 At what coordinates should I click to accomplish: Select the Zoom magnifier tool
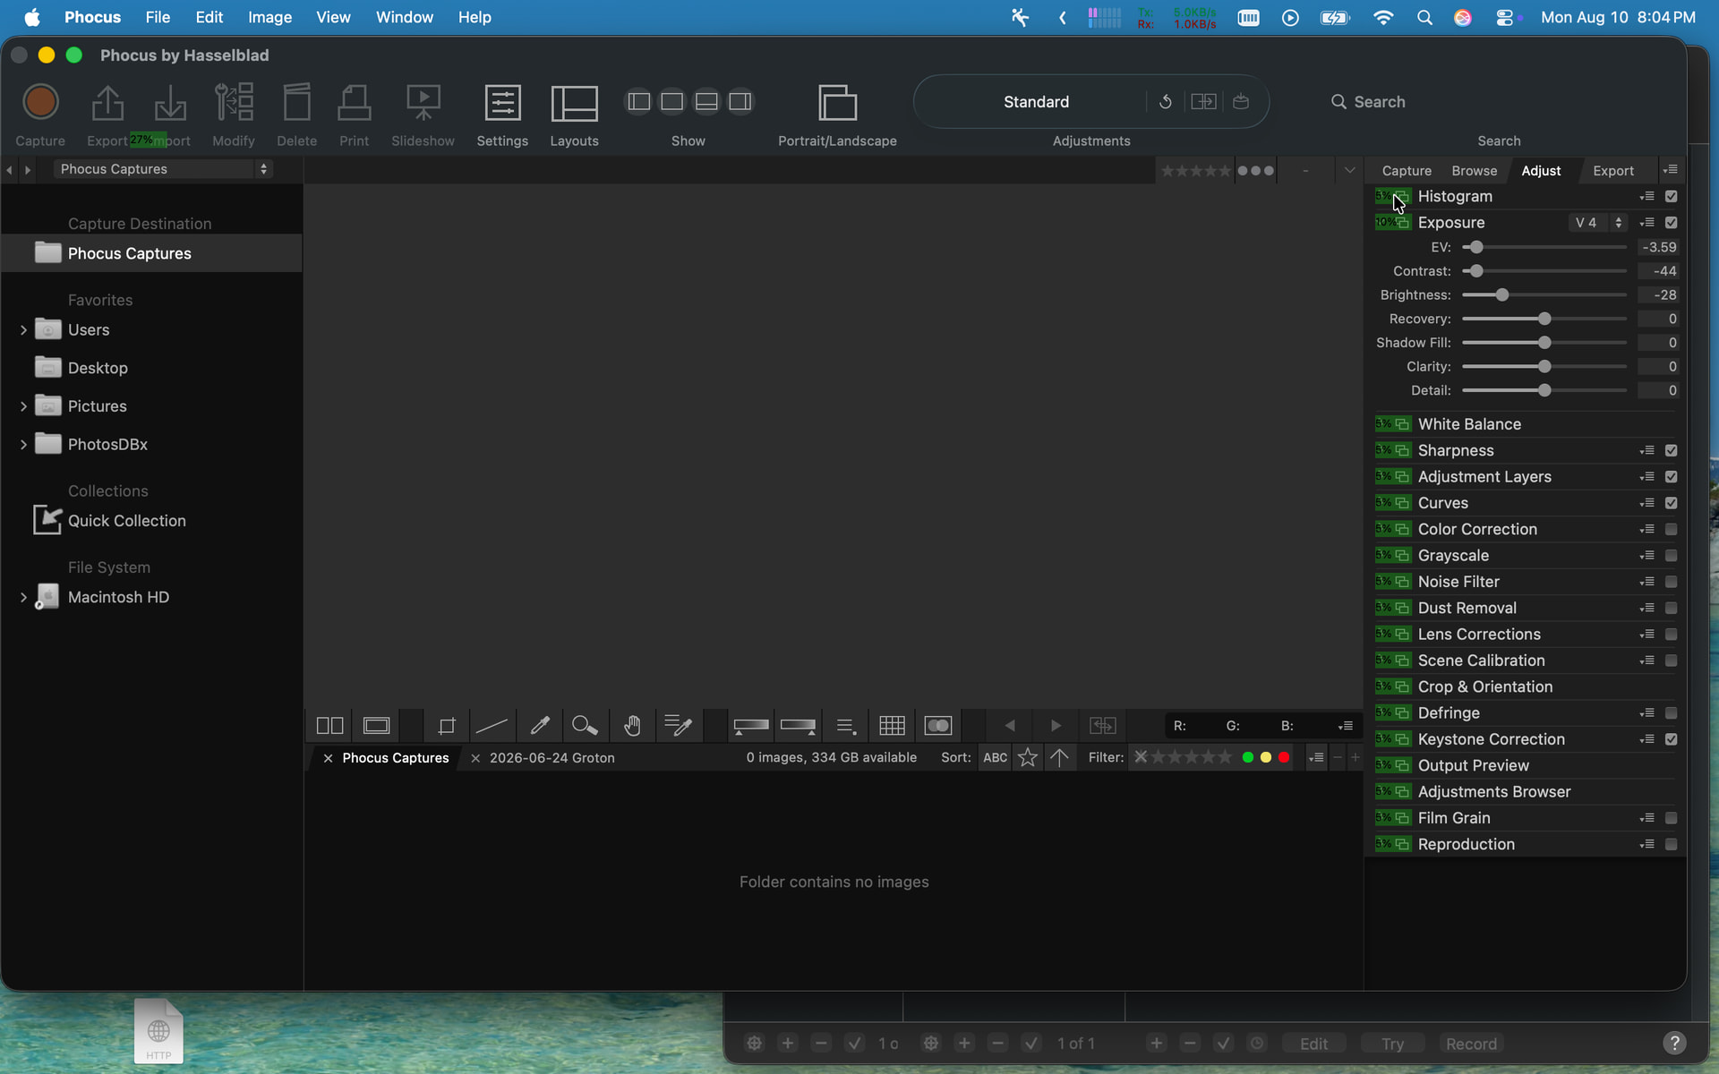pos(585,726)
